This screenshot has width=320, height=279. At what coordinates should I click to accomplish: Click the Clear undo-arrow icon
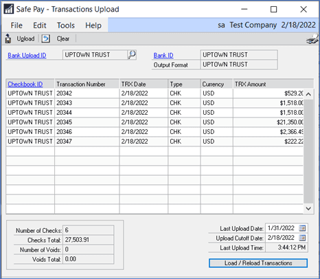pyautogui.click(x=46, y=38)
